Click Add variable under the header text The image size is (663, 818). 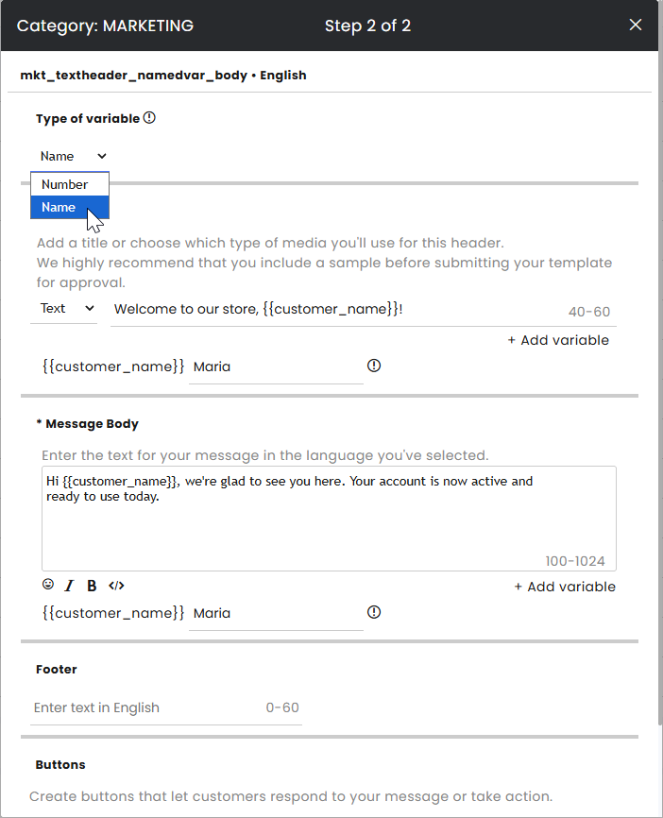558,340
